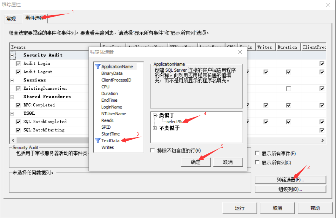Select NTUserName in the filter column list
336x218 pixels.
(114, 114)
